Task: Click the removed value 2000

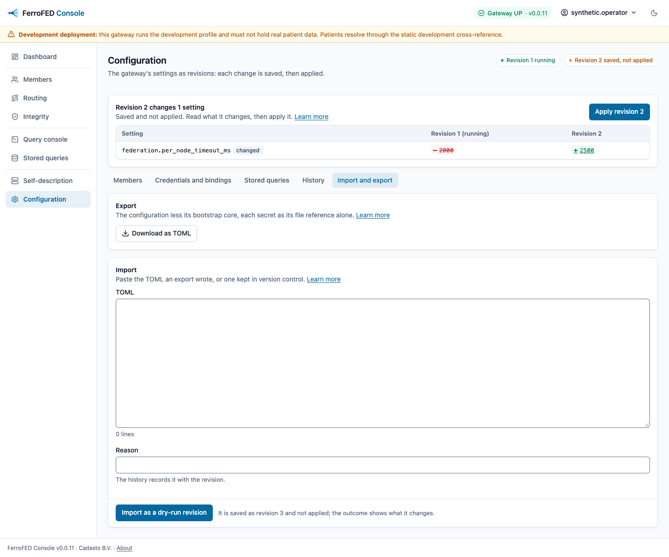Action: [x=443, y=151]
